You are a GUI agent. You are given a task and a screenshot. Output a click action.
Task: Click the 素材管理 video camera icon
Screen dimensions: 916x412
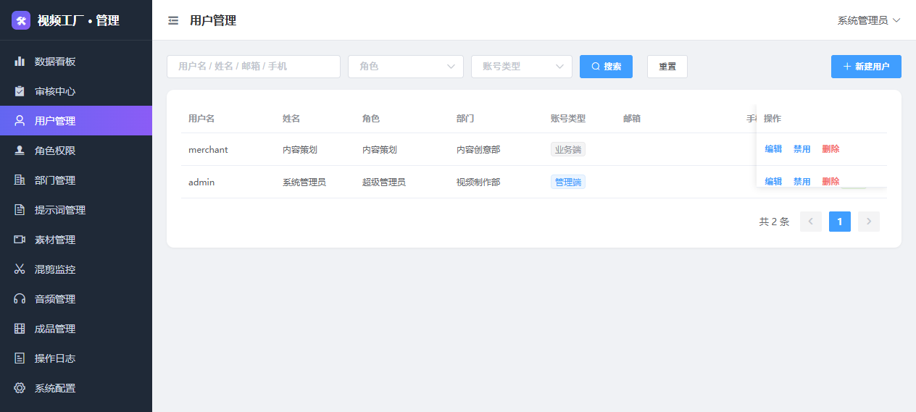coord(20,240)
